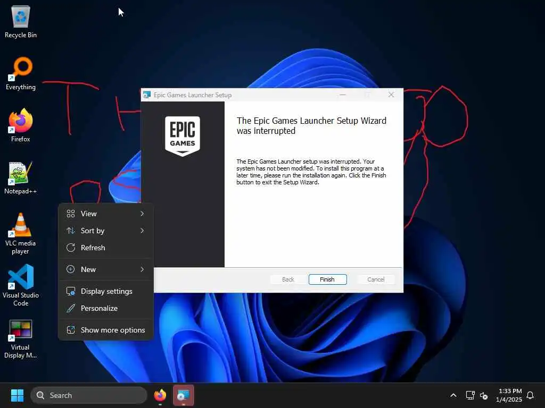Expand the Sort by submenu chevron
This screenshot has height=408, width=545.
point(142,231)
